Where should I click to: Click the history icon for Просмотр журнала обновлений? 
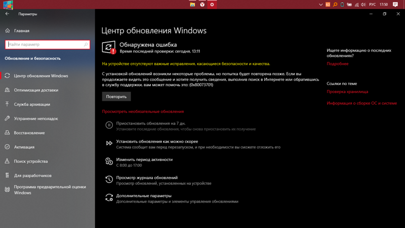(x=109, y=179)
